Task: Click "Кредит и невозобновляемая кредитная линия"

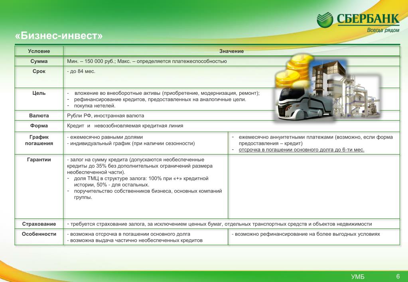Action: click(x=125, y=126)
